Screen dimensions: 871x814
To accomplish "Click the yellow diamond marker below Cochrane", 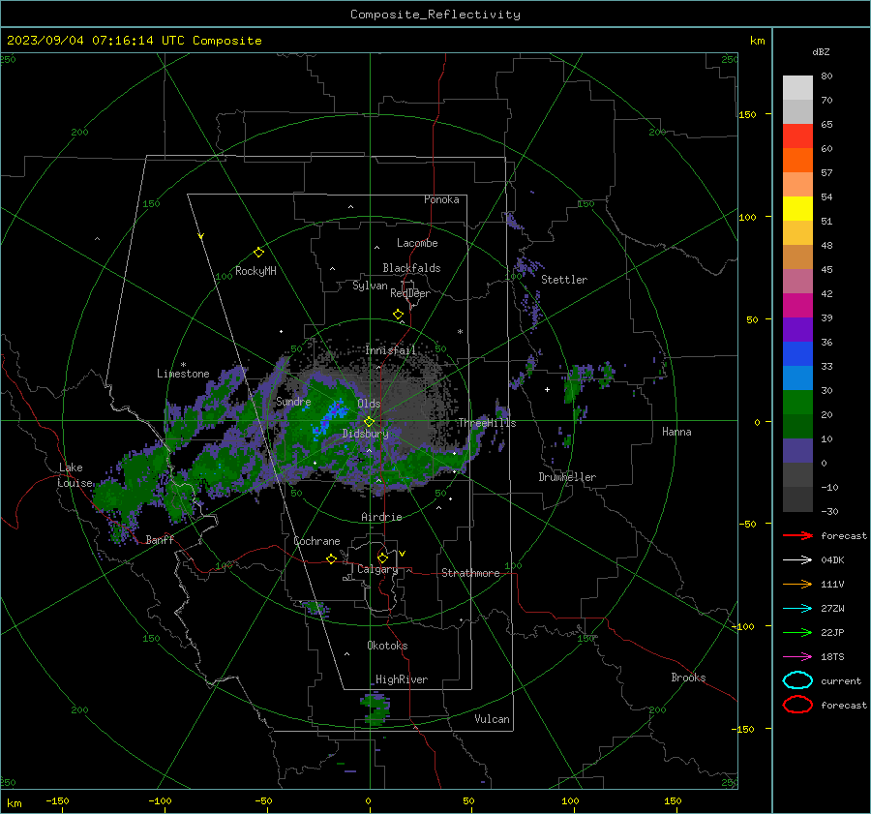I will [331, 558].
